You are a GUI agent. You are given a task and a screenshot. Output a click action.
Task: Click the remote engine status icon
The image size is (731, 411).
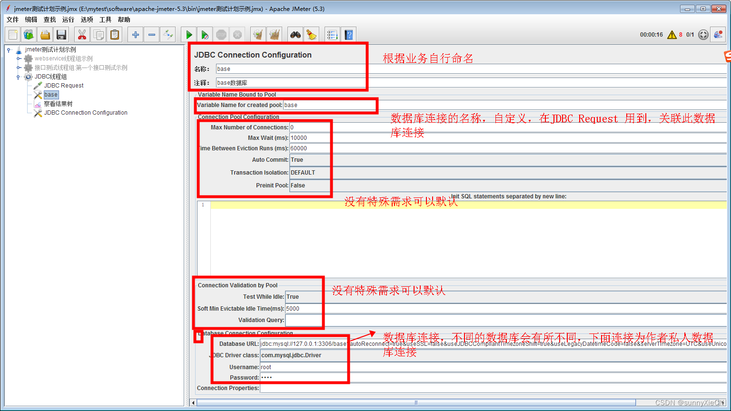[x=703, y=35]
